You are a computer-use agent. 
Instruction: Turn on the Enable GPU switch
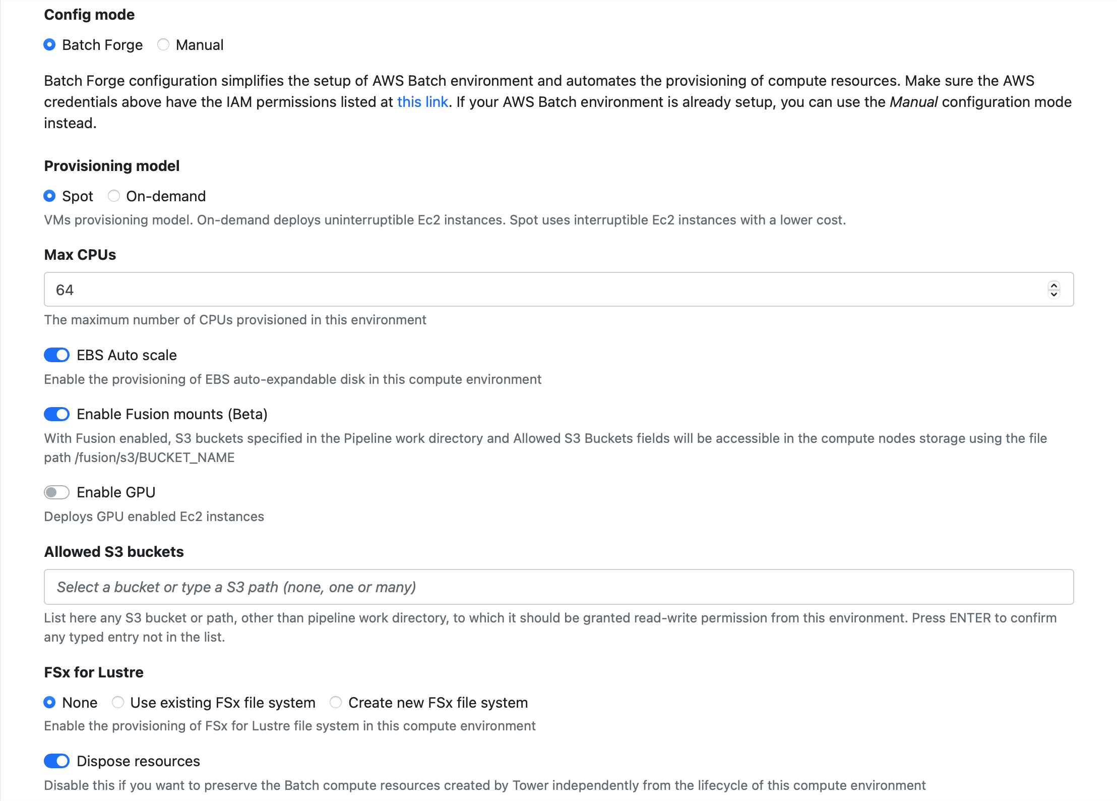pyautogui.click(x=56, y=492)
